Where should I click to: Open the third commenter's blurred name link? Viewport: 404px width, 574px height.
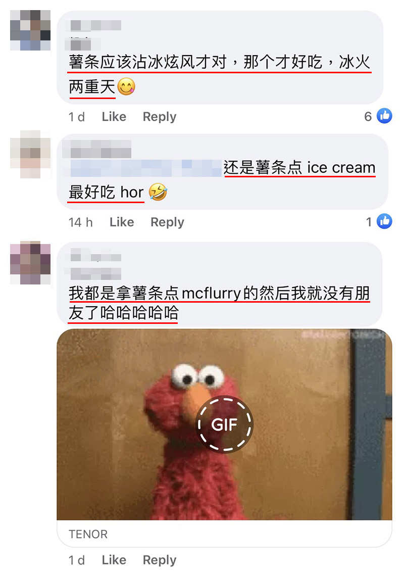(x=96, y=257)
